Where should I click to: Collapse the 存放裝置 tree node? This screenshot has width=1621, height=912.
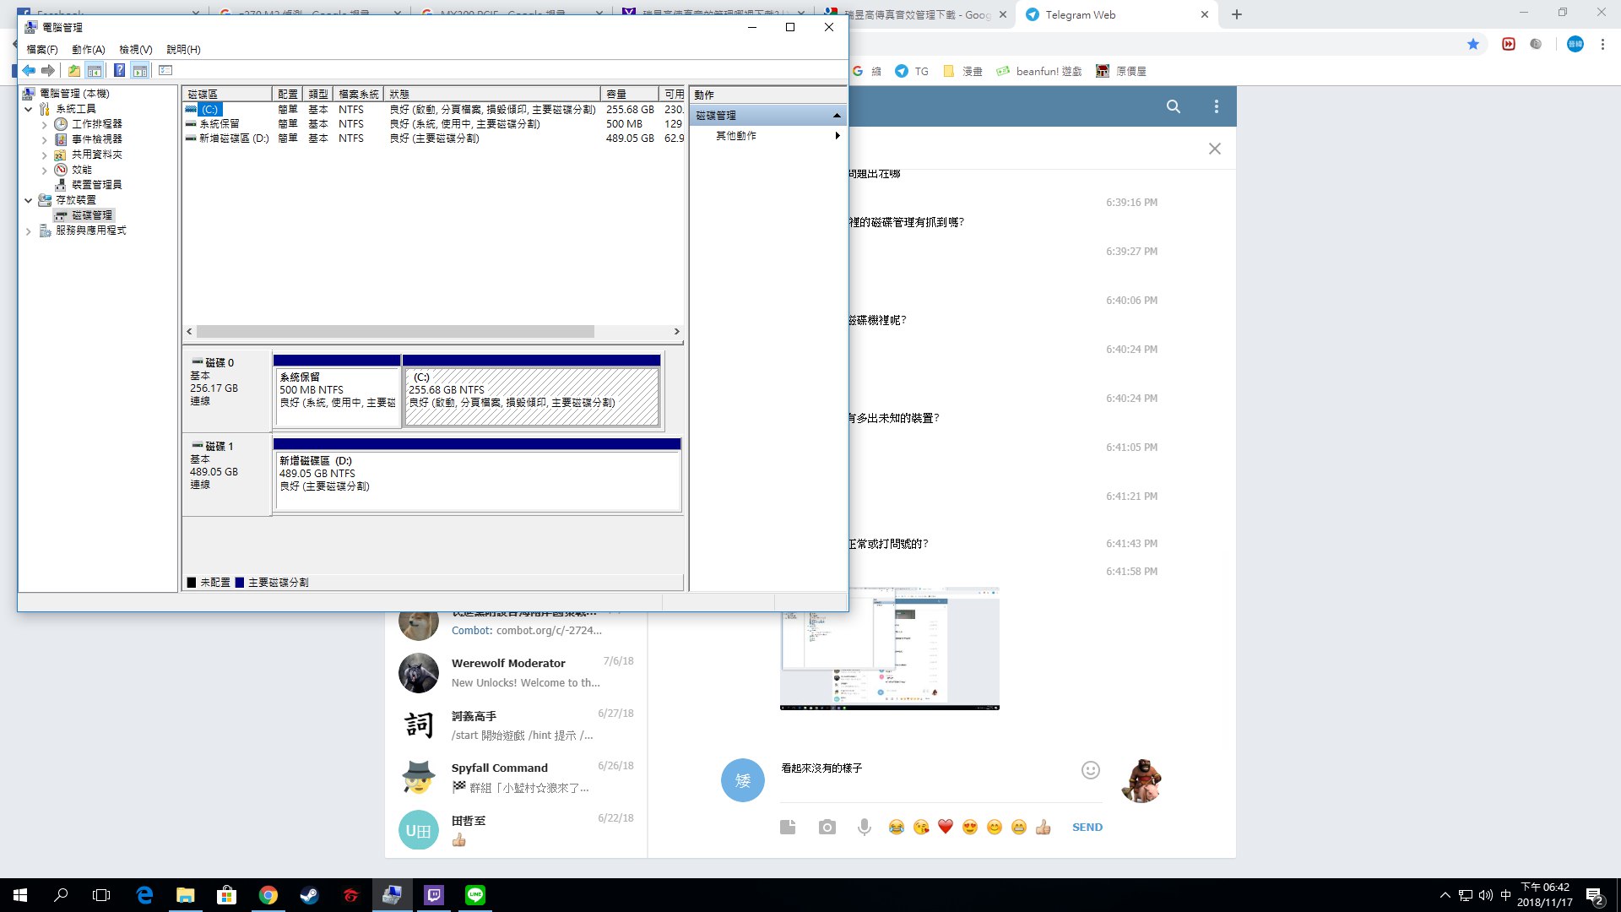coord(29,200)
